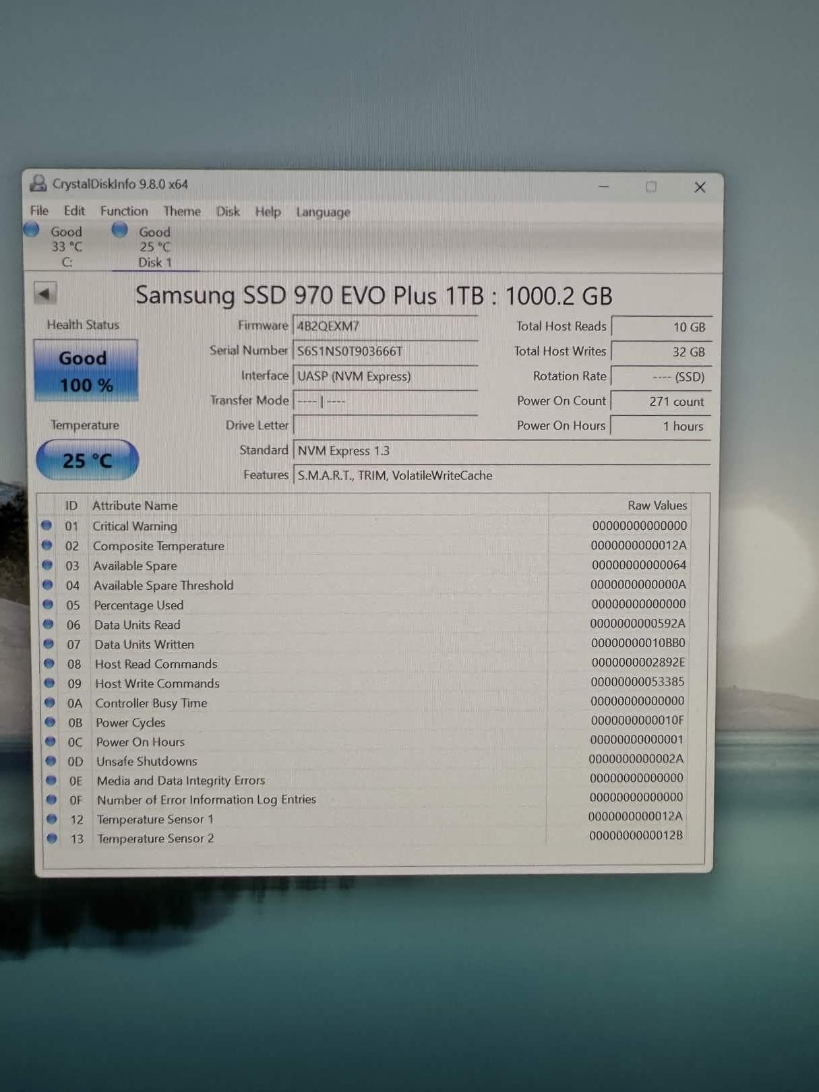The height and width of the screenshot is (1092, 819).
Task: Close the CrystalDiskInfo window
Action: (x=700, y=187)
